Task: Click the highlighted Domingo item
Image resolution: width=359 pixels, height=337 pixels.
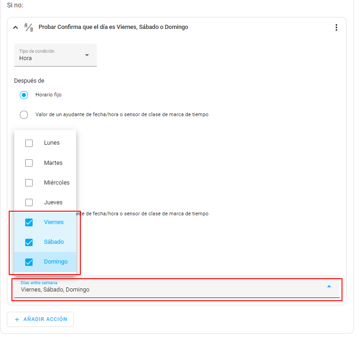Action: (x=56, y=262)
